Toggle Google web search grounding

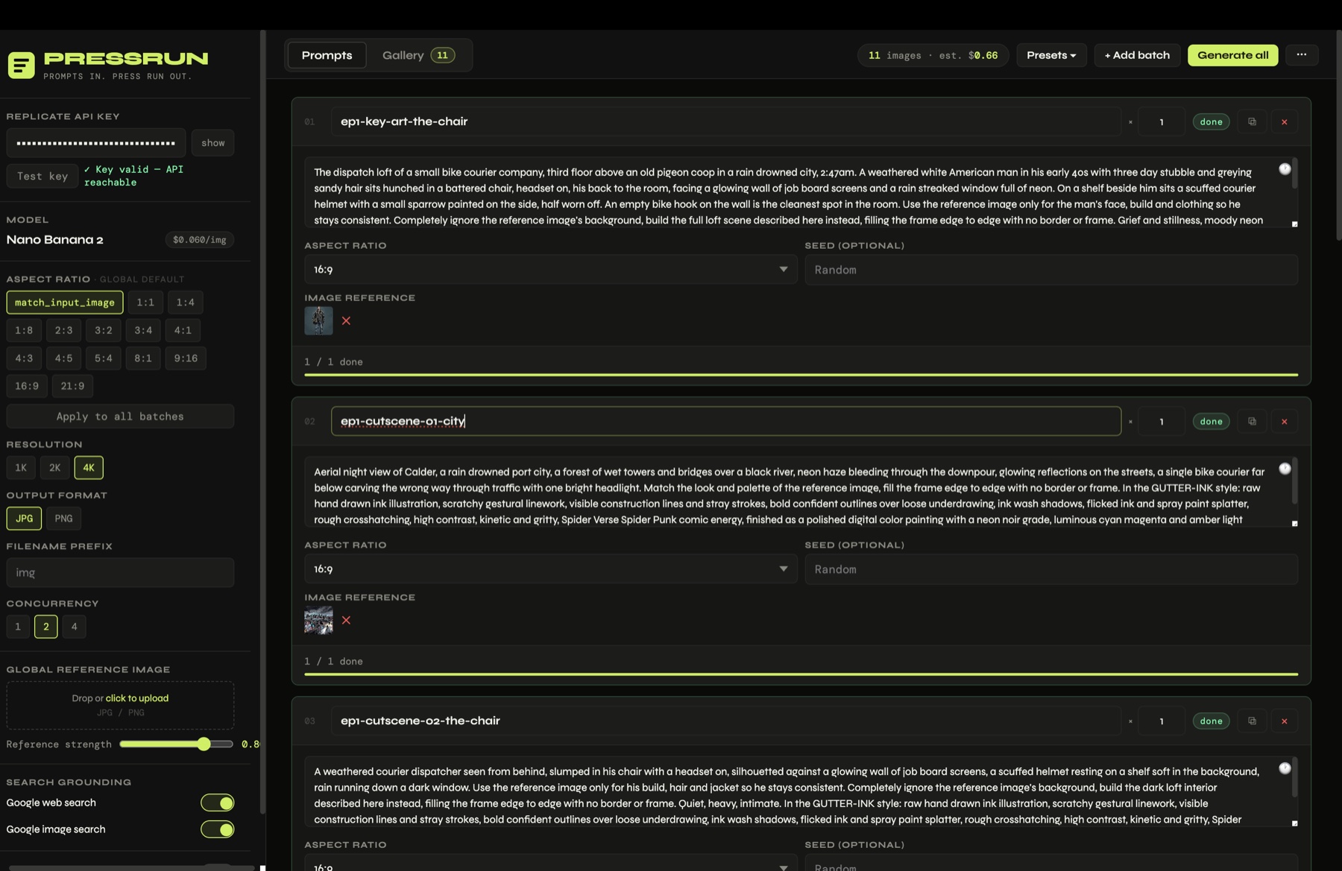(x=217, y=802)
